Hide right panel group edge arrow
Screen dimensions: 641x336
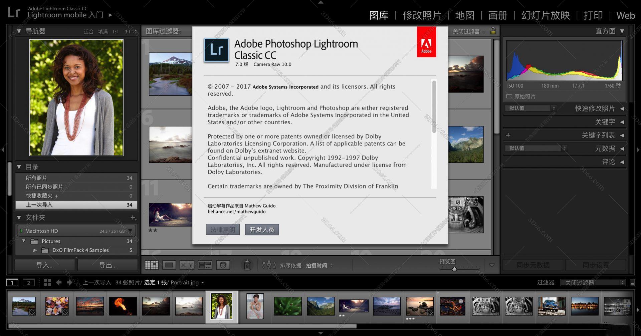click(x=638, y=150)
